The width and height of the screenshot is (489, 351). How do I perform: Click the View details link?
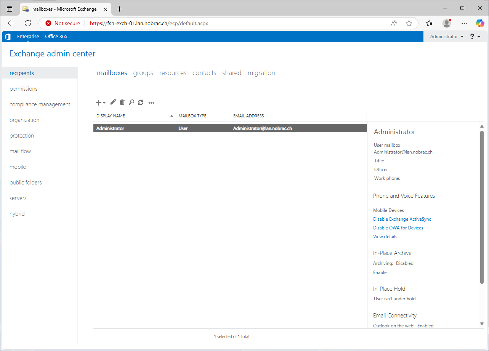(385, 237)
